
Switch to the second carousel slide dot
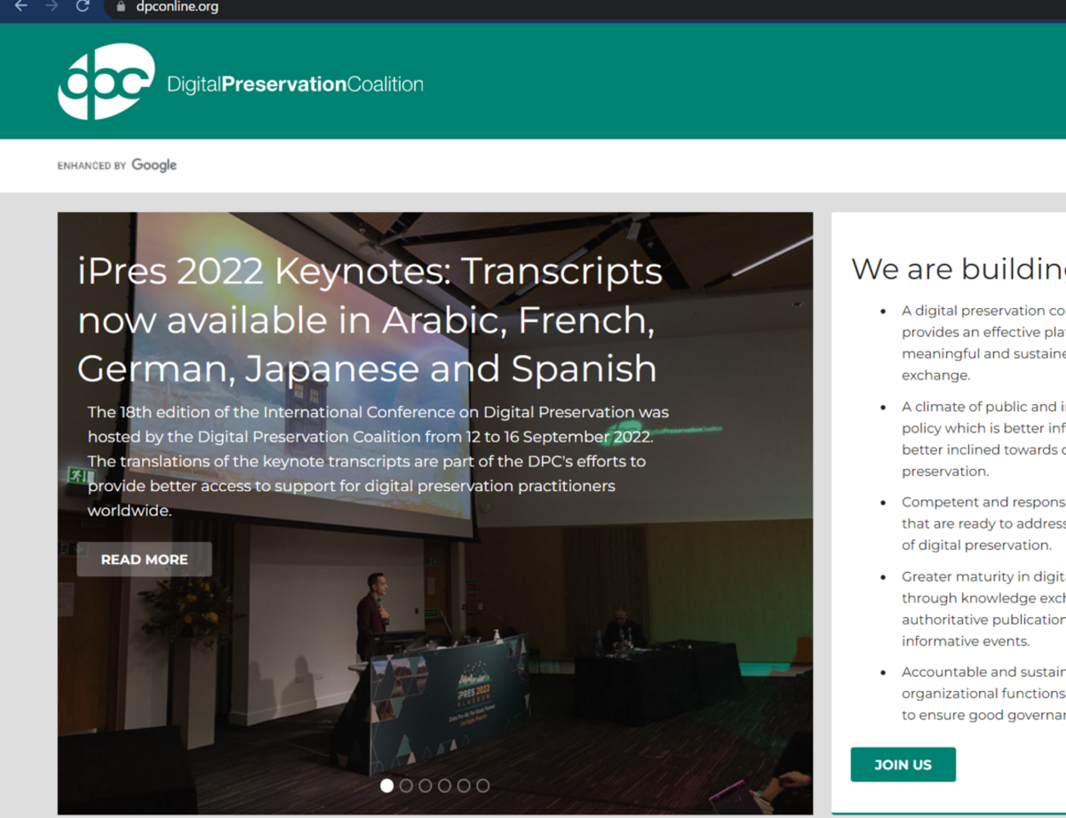click(x=406, y=785)
